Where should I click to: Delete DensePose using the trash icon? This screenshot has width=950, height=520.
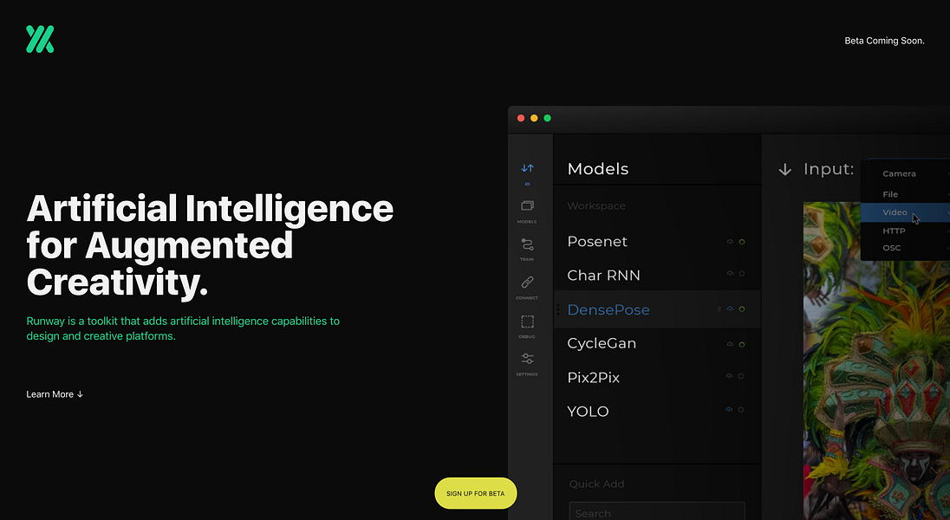point(719,309)
